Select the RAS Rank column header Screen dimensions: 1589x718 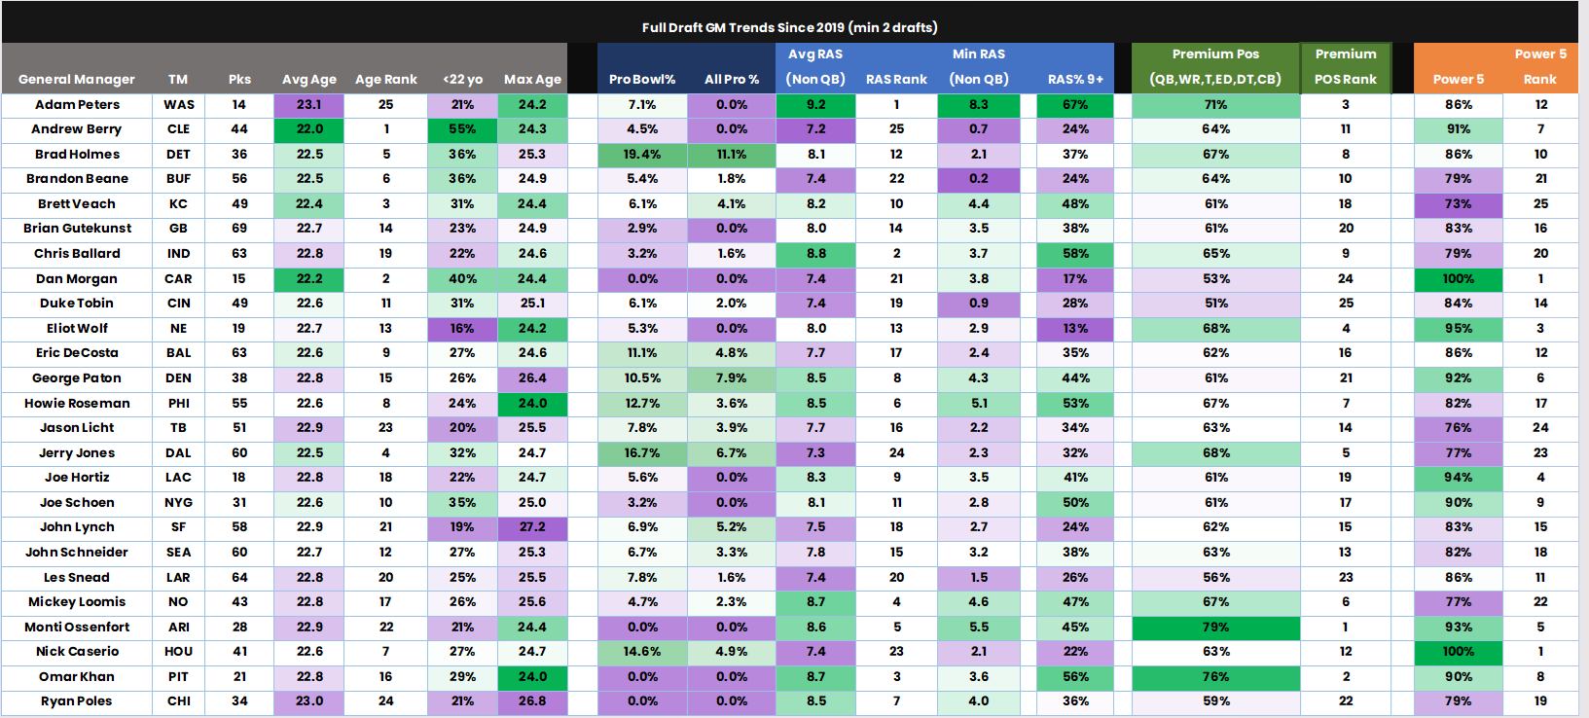click(x=896, y=80)
